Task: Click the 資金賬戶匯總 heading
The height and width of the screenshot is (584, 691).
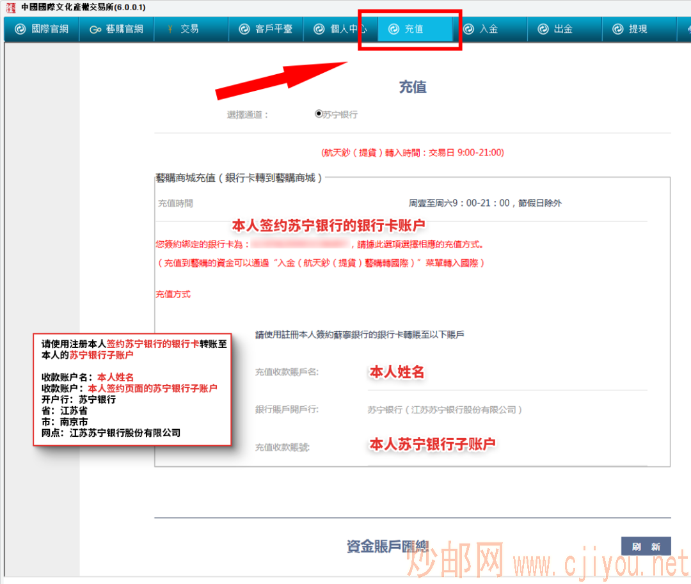Action: pos(388,546)
